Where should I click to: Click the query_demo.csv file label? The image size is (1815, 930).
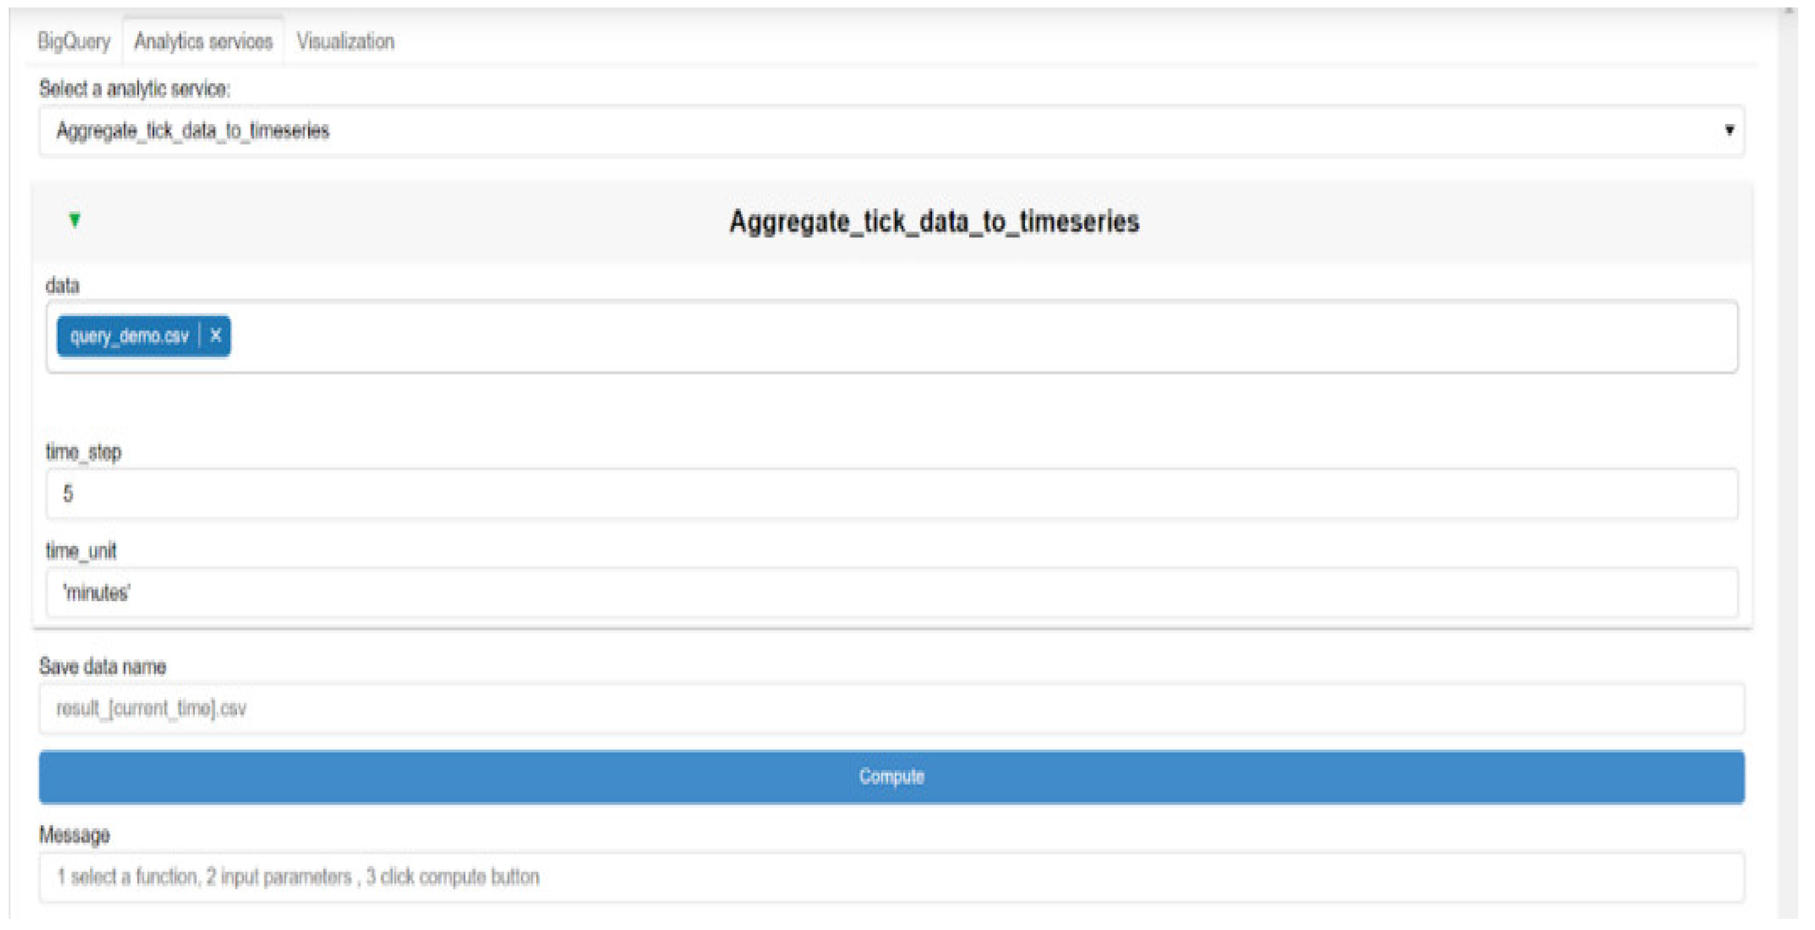(130, 336)
